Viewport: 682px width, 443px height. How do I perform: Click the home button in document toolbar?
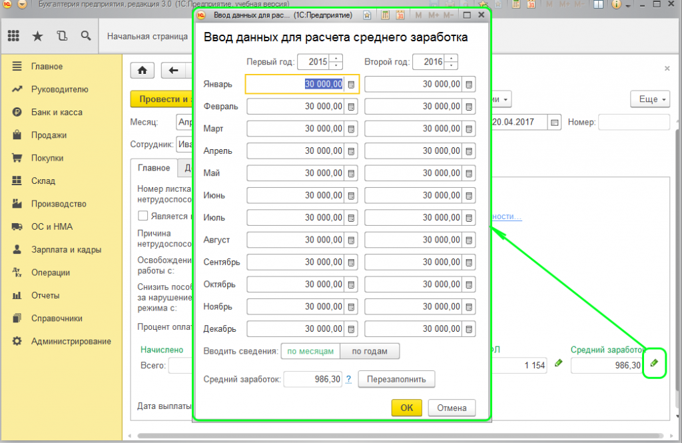coord(142,71)
